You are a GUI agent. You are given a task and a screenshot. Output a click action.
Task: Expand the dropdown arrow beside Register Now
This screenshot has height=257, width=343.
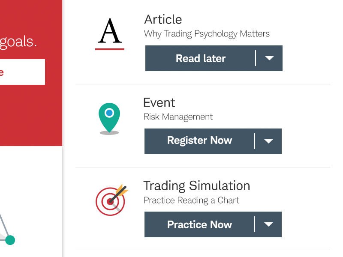click(268, 141)
